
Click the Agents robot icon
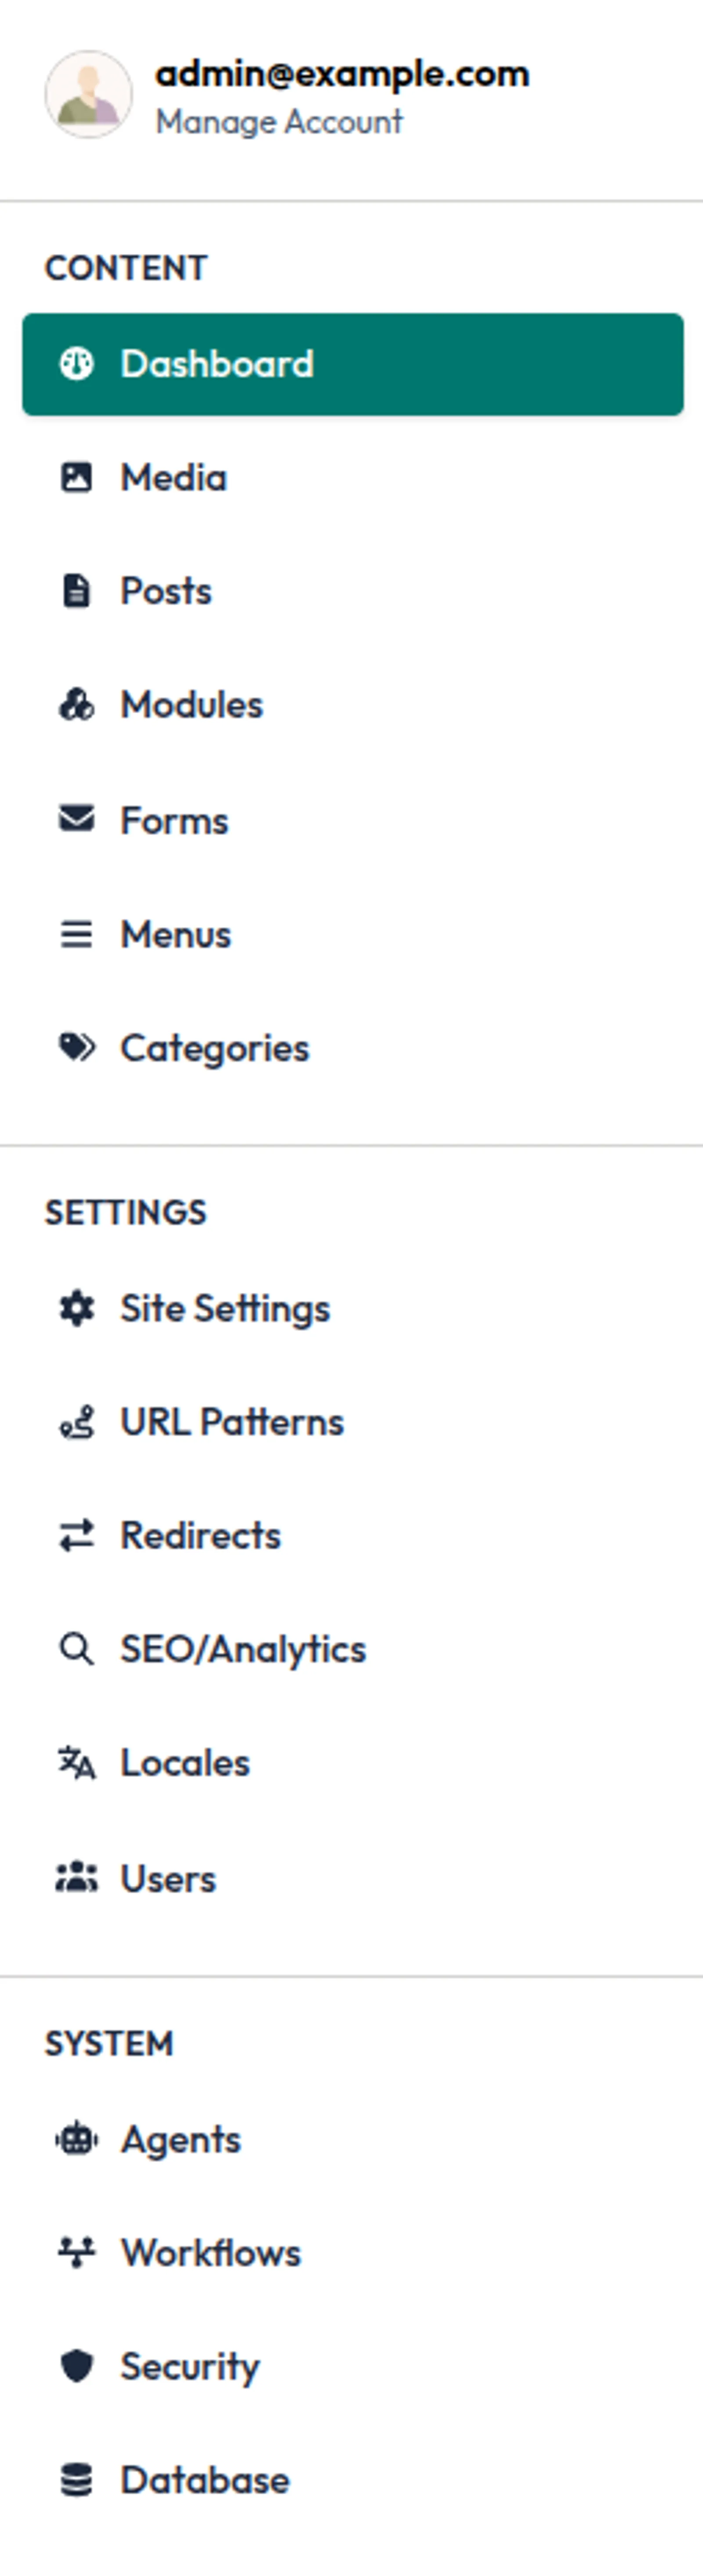pos(77,2139)
